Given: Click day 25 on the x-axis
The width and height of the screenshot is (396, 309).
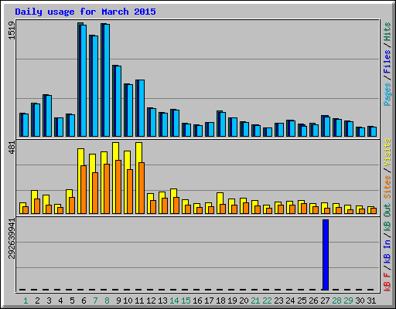Looking at the screenshot, I should tap(302, 301).
